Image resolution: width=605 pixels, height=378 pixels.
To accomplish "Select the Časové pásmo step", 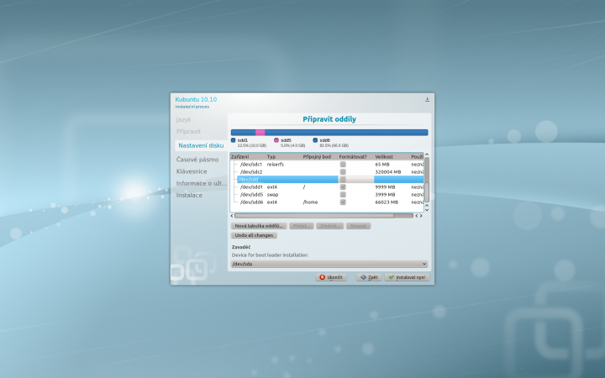I will 197,160.
